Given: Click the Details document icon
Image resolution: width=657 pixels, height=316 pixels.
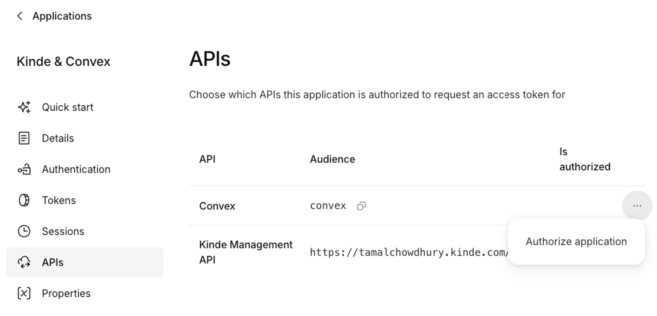Looking at the screenshot, I should (24, 138).
